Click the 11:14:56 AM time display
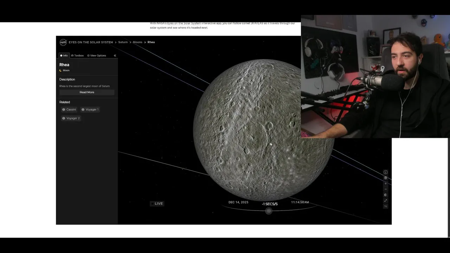The height and width of the screenshot is (253, 450). tap(300, 202)
